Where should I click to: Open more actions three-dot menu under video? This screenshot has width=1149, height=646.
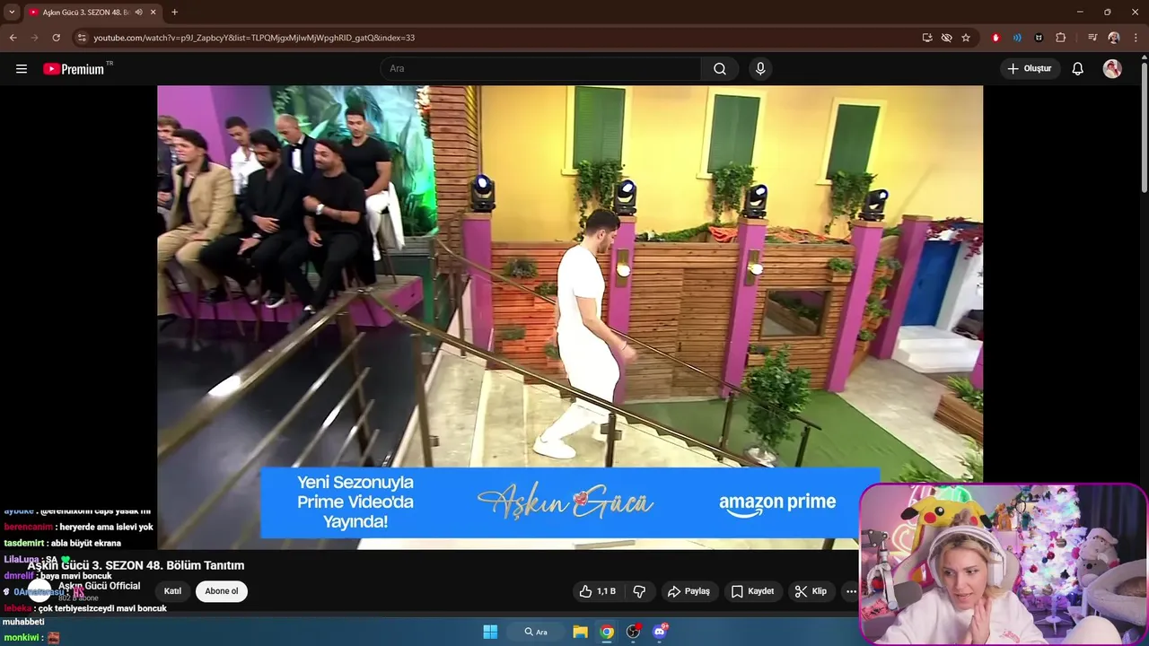pos(851,591)
